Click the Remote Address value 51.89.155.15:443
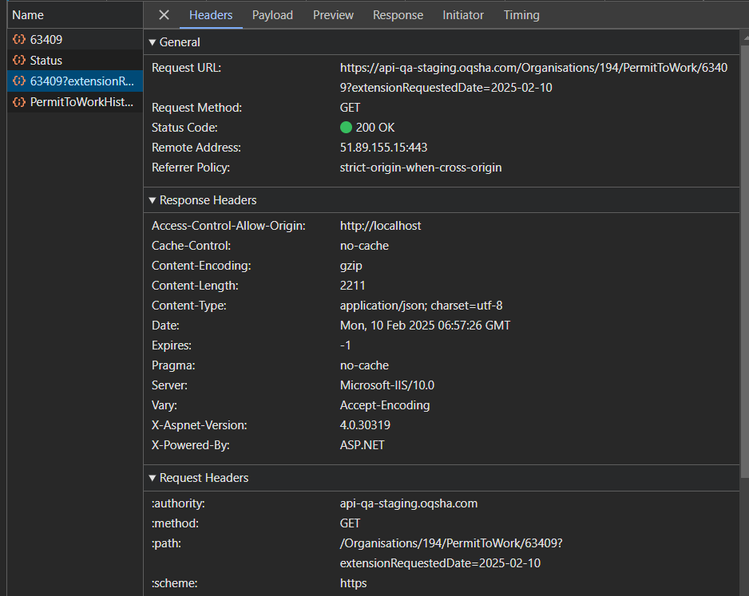Screen dimensions: 749x596 (383, 148)
